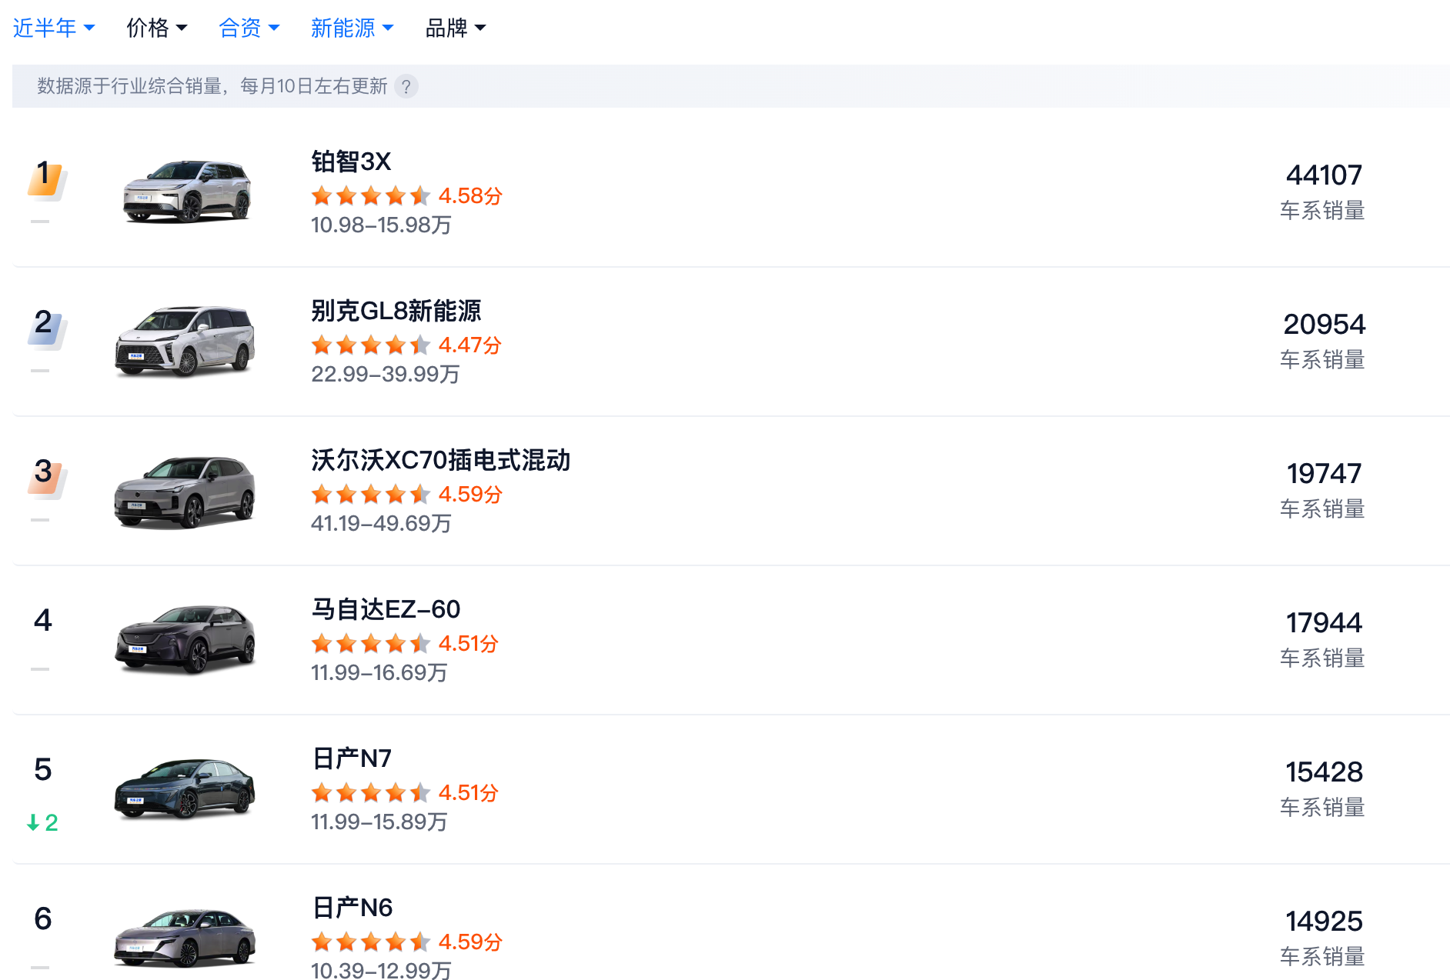Click the 4.47分 star rating
Screen dimensions: 1450x980
coord(406,345)
